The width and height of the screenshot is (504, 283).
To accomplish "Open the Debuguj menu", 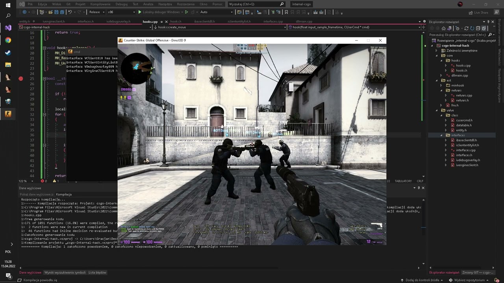I will [122, 4].
